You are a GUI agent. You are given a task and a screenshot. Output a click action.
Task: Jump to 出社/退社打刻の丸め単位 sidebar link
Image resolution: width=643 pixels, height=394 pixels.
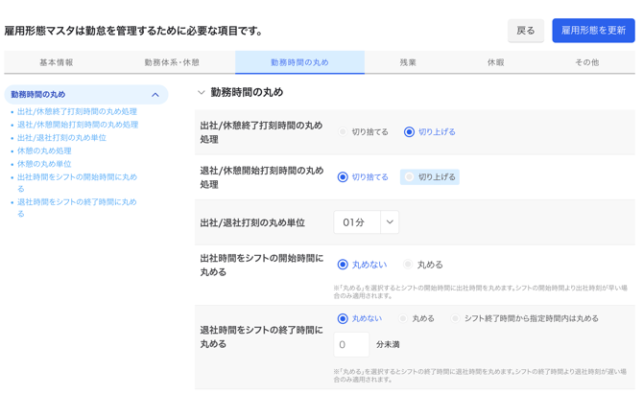click(x=61, y=138)
